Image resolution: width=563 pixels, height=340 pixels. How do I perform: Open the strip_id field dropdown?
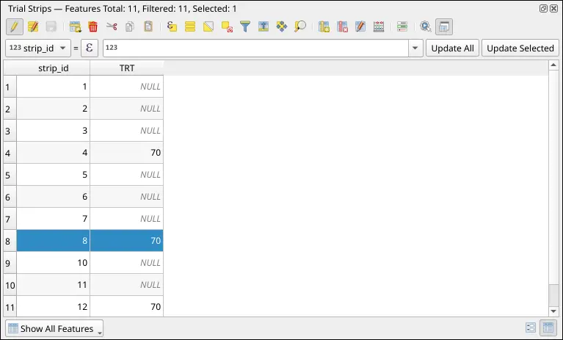[37, 48]
